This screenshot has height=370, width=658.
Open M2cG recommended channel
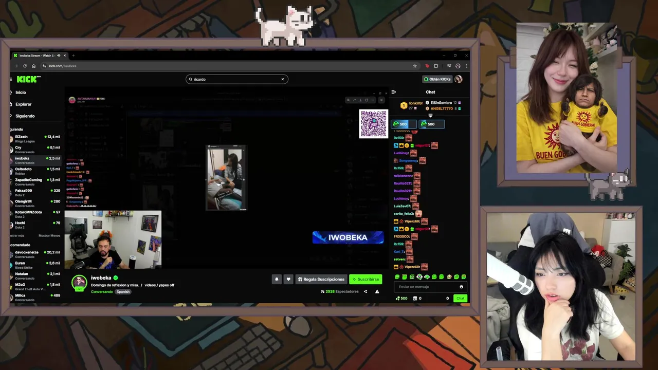(35, 287)
